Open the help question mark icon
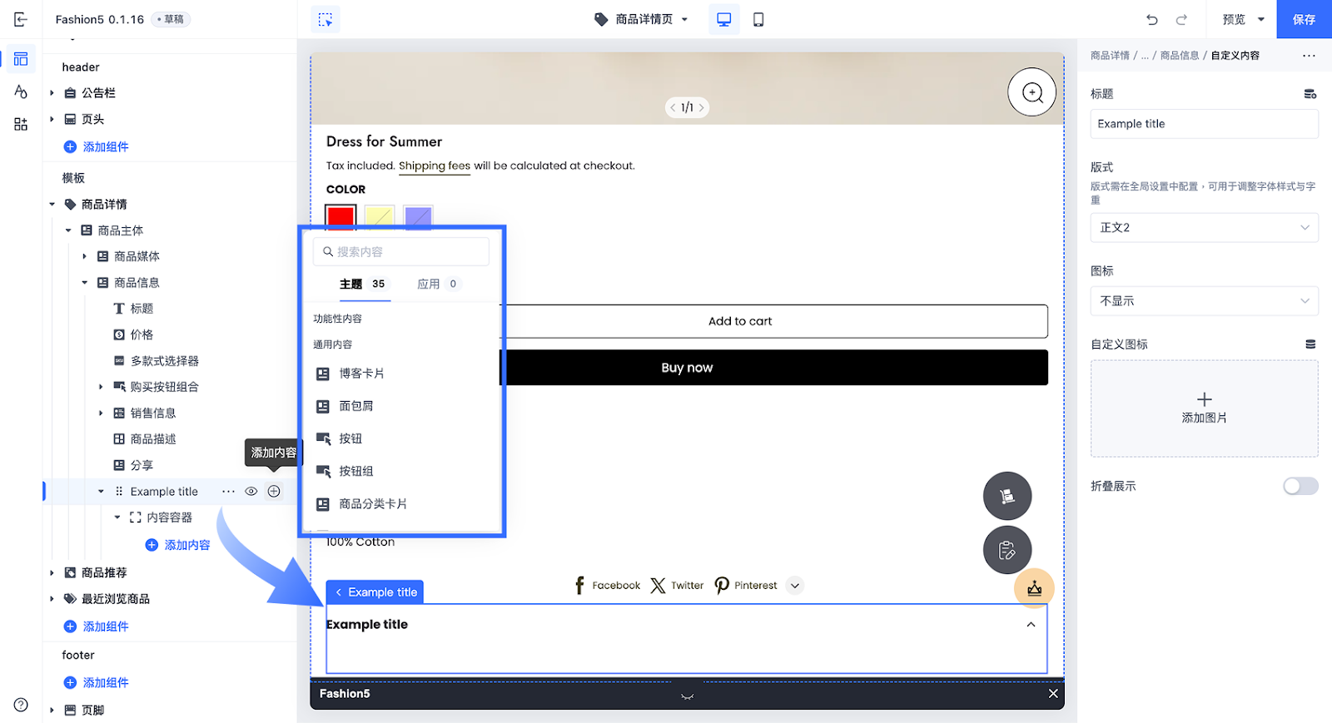The height and width of the screenshot is (723, 1332). click(21, 705)
